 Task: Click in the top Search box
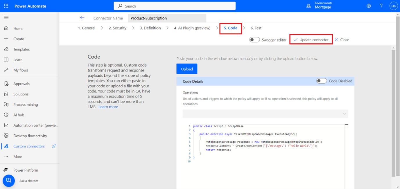(174, 6)
